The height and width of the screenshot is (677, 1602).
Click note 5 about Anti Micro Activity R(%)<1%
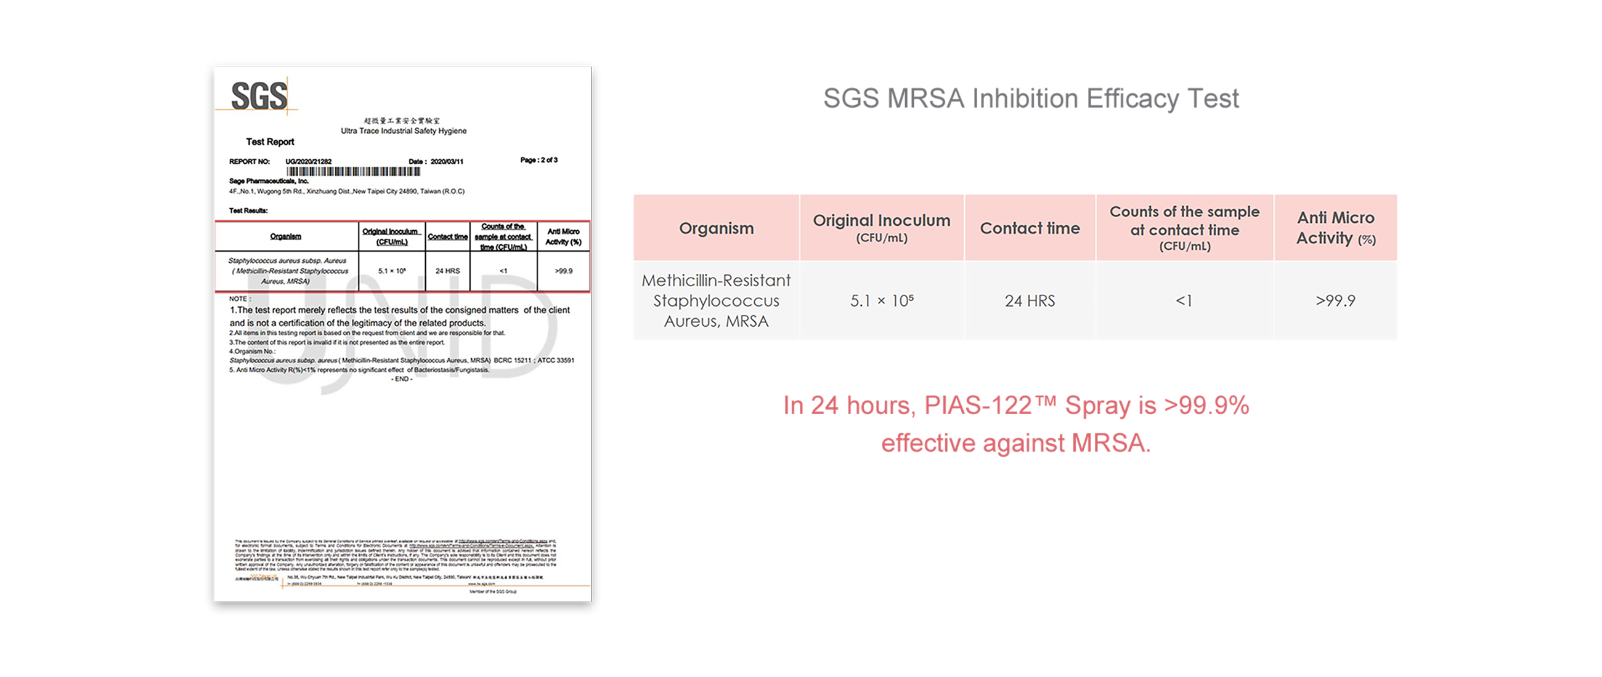[x=359, y=369]
